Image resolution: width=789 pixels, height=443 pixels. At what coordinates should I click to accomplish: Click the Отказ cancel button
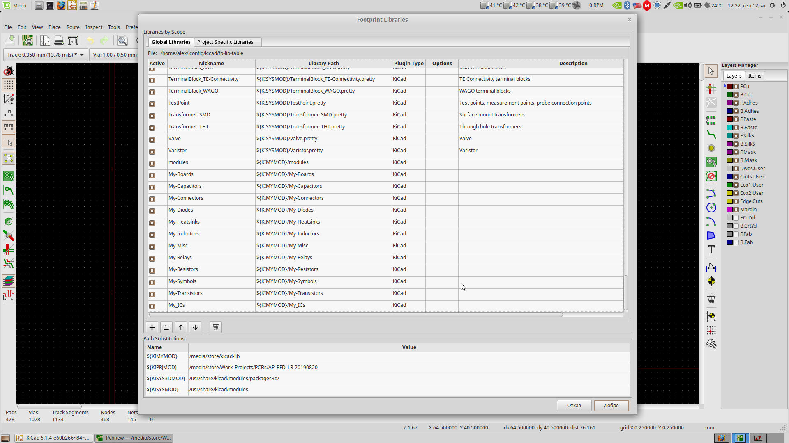pos(574,405)
